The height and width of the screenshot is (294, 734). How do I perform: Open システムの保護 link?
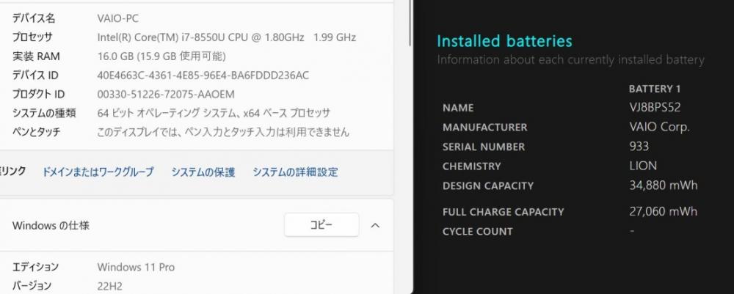tap(203, 172)
